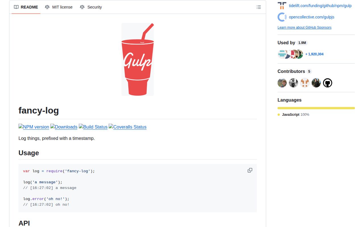This screenshot has width=364, height=227.
Task: Open fourth contributor avatar
Action: (316, 83)
